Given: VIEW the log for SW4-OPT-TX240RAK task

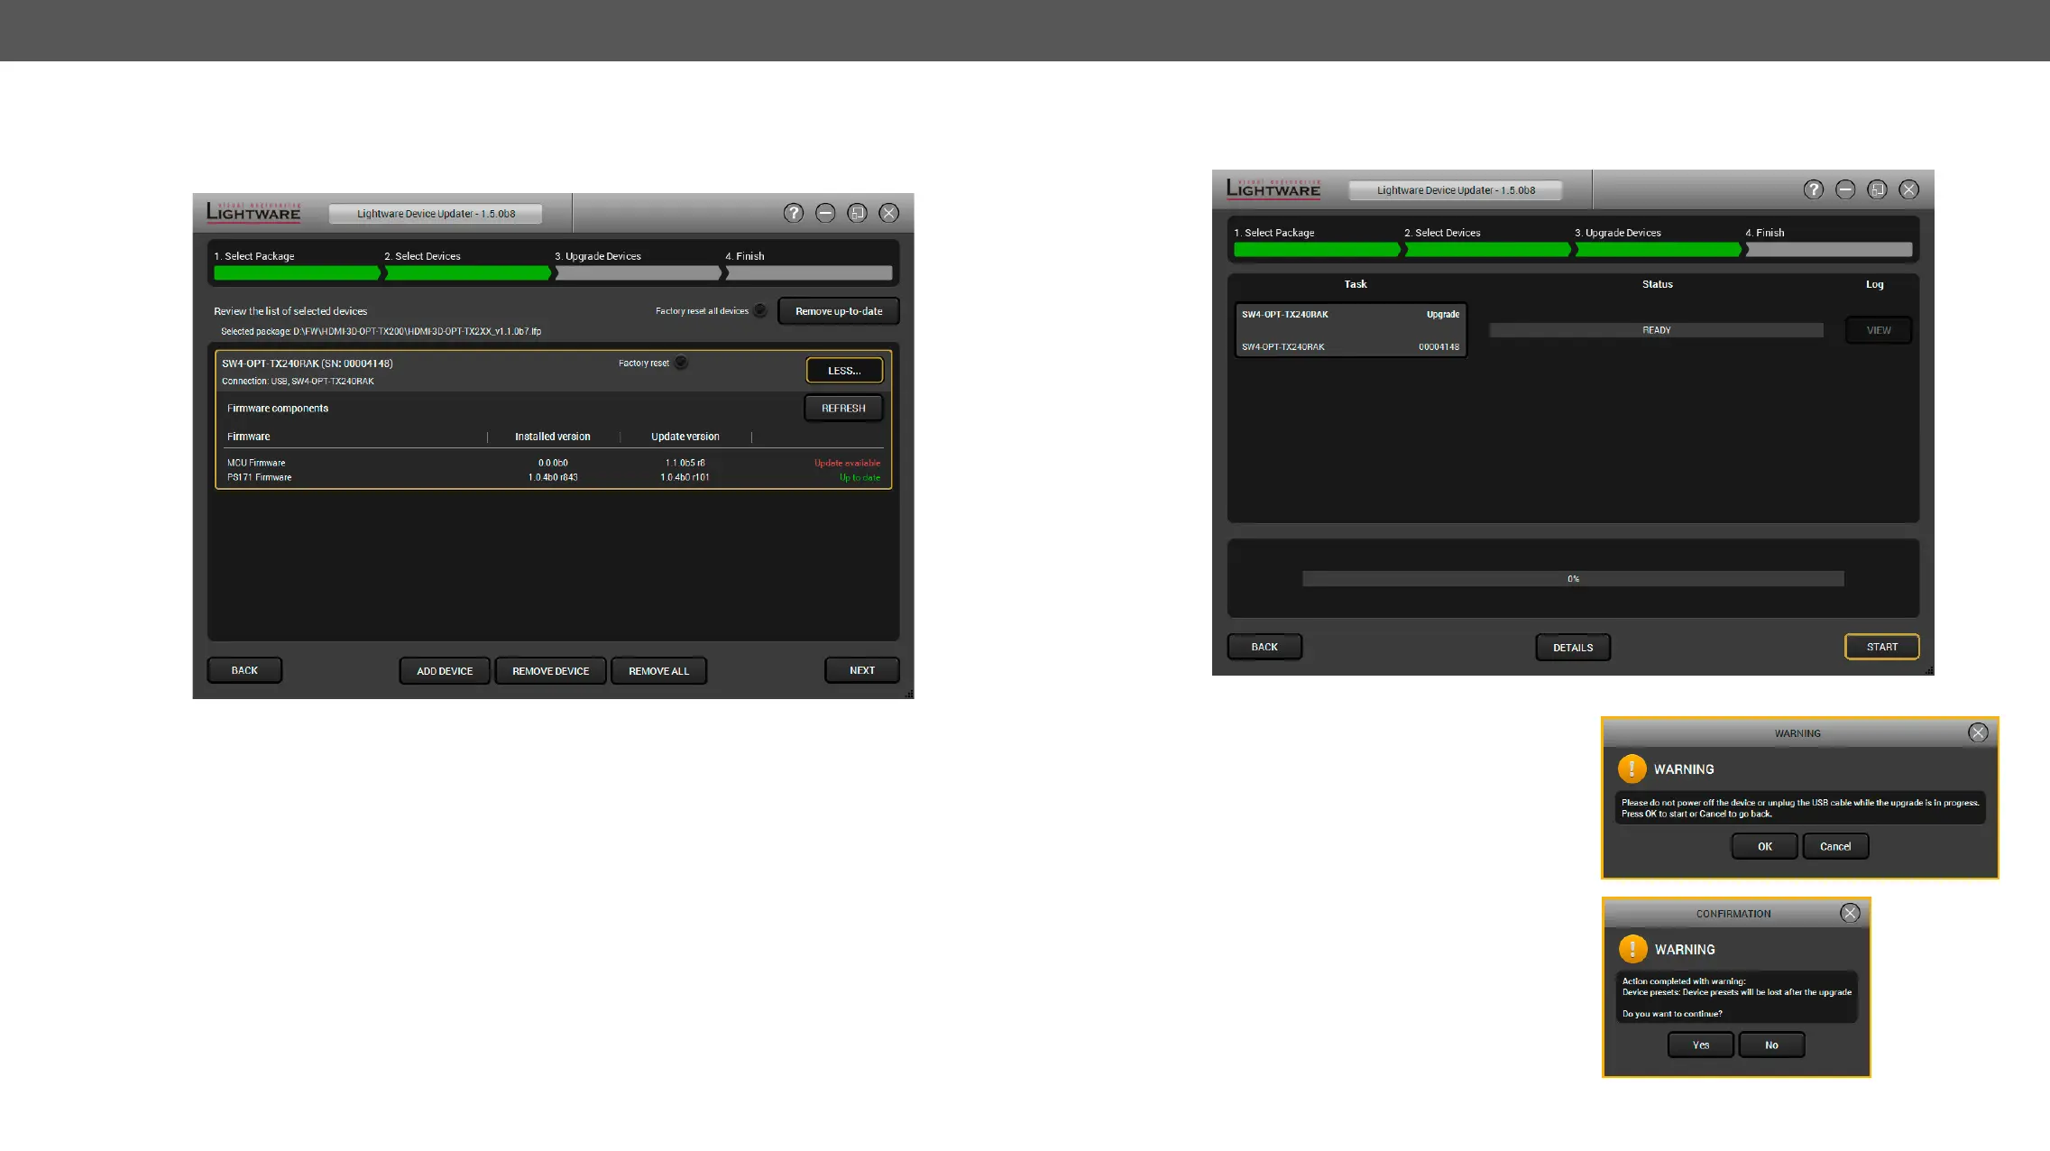Looking at the screenshot, I should tap(1879, 330).
